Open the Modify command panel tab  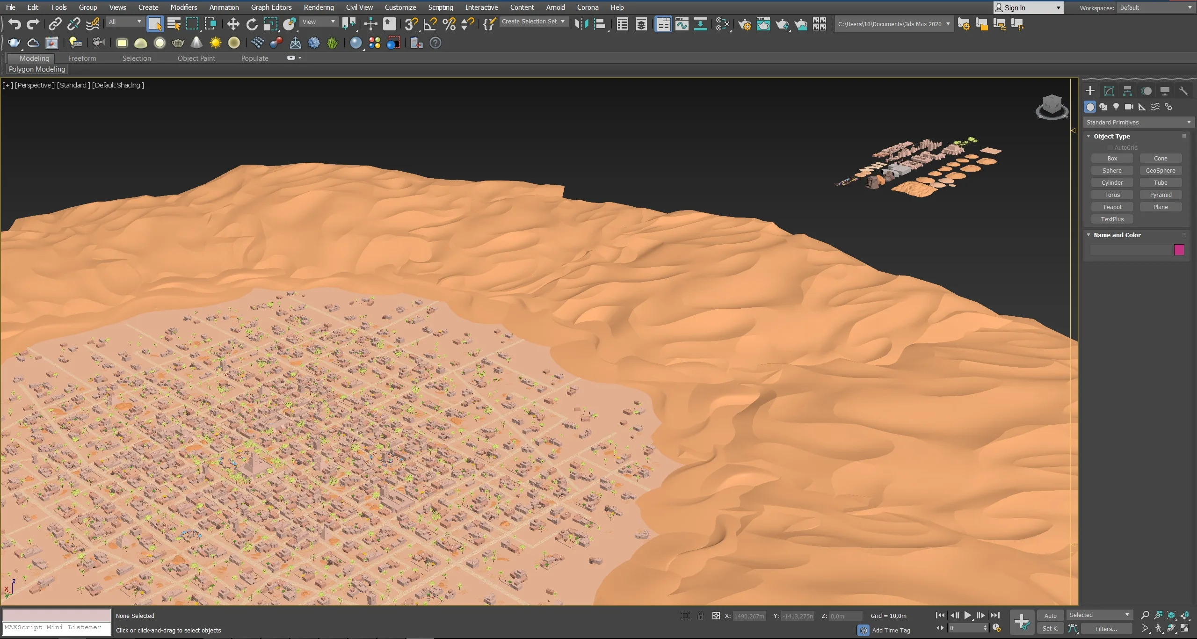(1109, 91)
